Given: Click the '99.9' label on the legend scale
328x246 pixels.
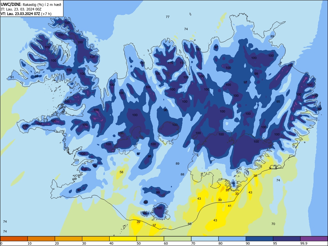Looking at the screenshot, I should 304,243.
